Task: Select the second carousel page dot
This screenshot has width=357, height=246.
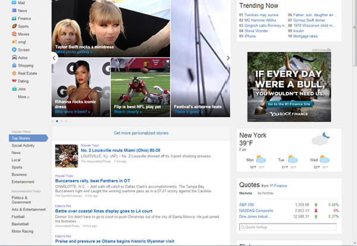Action: pos(57,122)
